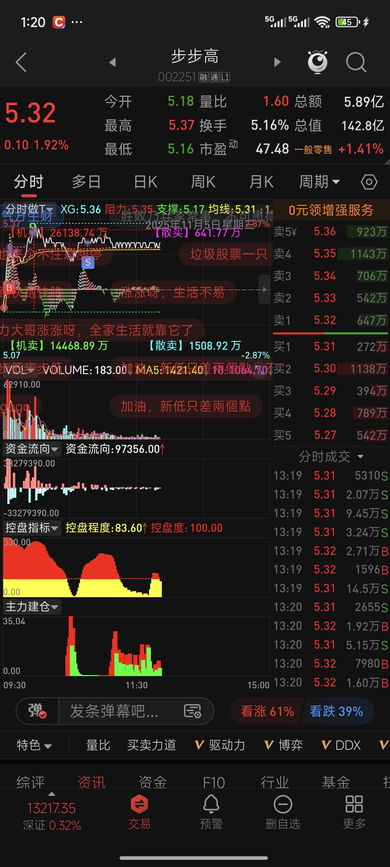Tap the 卖1 5.32 order row
This screenshot has height=867, width=390.
pos(331,320)
